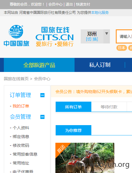This screenshot has height=173, width=132.
Task: Select the 为你推荐 tab
Action: [73, 130]
